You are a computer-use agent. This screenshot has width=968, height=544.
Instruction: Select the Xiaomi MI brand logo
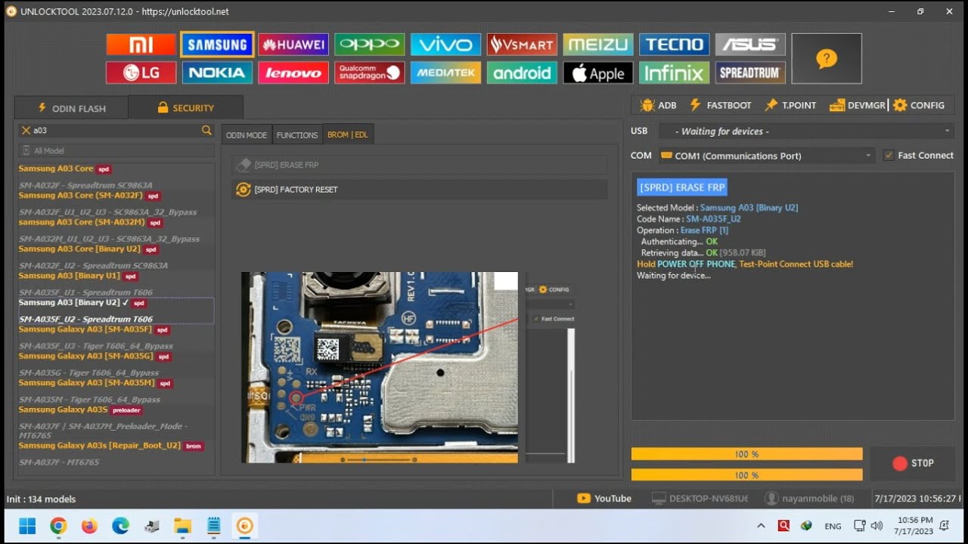point(141,45)
